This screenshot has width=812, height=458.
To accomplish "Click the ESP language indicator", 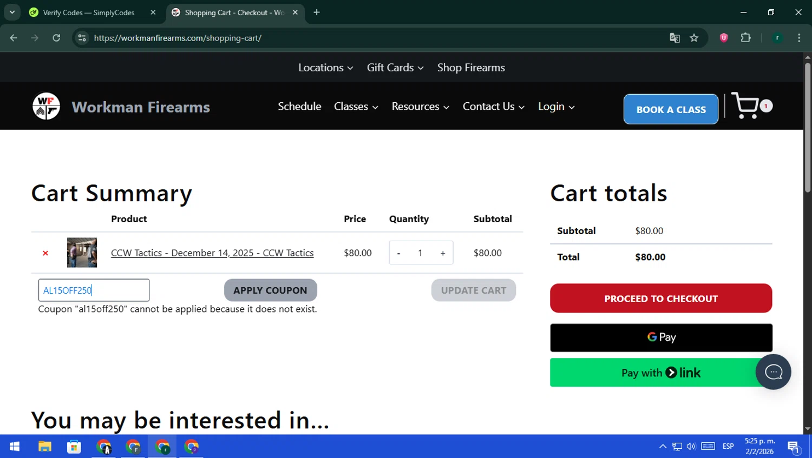I will tap(728, 447).
